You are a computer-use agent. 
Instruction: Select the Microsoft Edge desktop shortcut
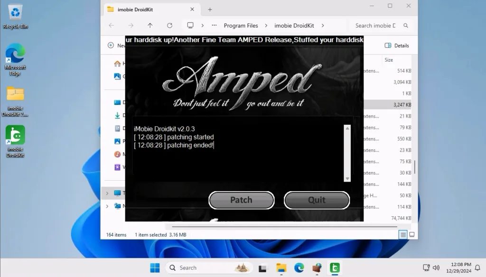pos(15,59)
